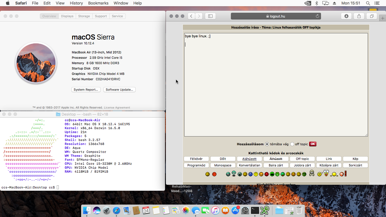Viewport: 386px width, 217px height.
Task: Open the Bookmarks menu
Action: 98,3
